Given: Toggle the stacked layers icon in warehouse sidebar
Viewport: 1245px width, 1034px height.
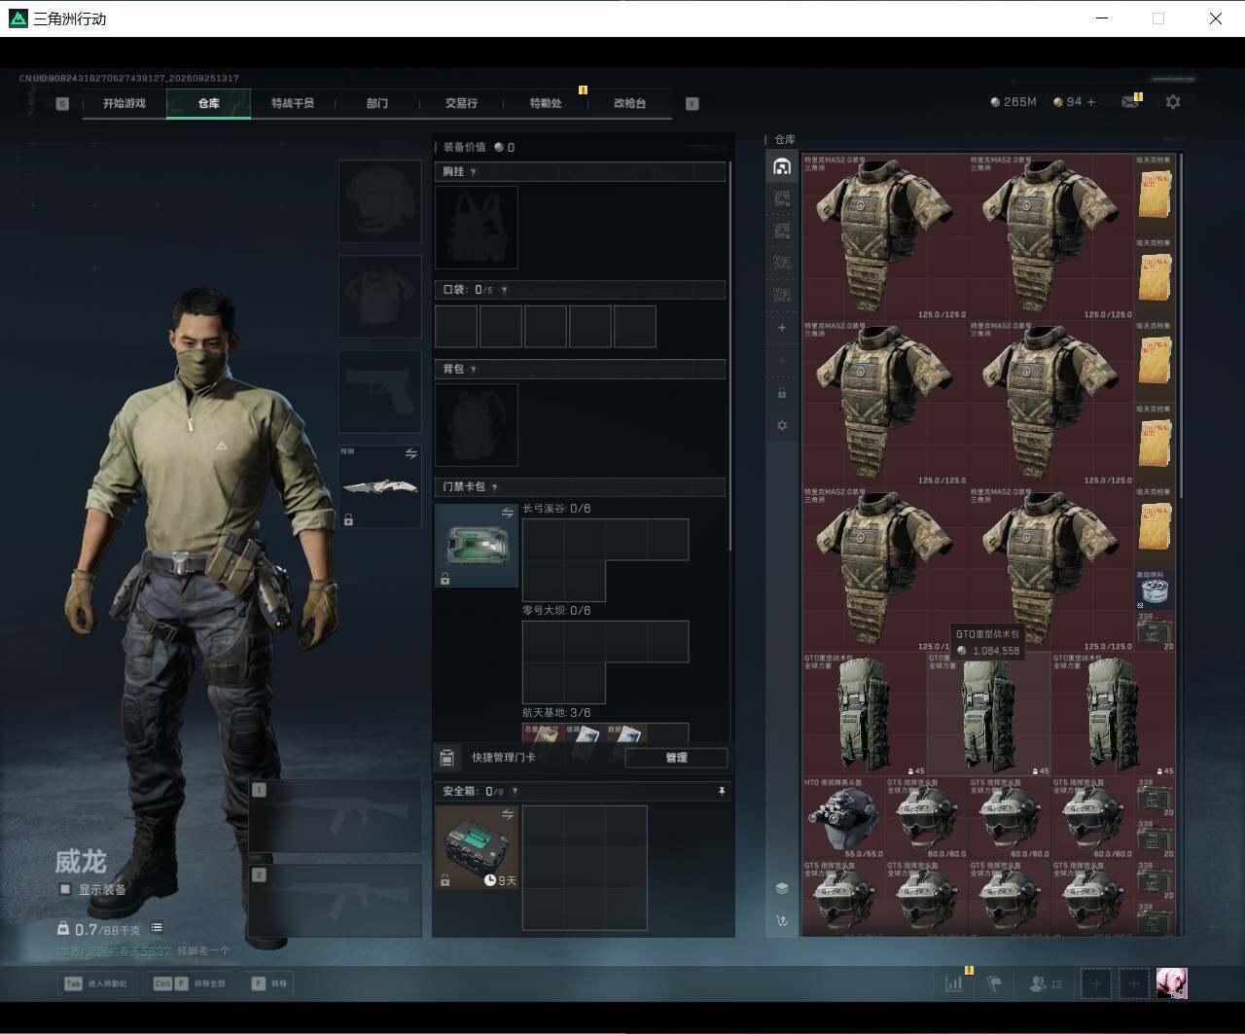Looking at the screenshot, I should pos(782,888).
